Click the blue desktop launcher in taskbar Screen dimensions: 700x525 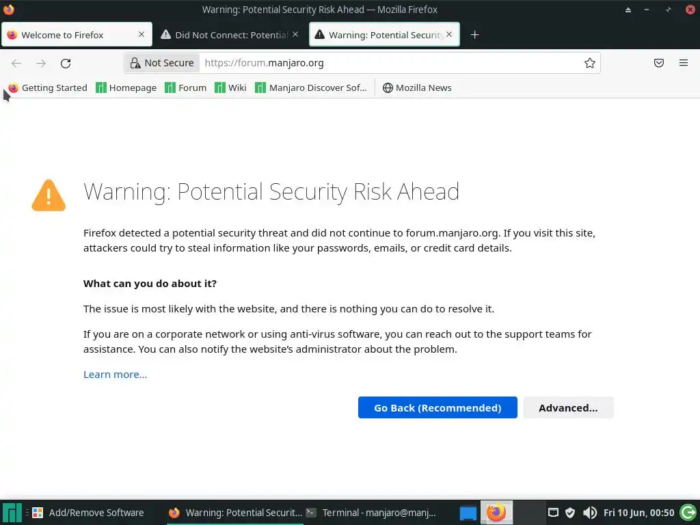[468, 513]
